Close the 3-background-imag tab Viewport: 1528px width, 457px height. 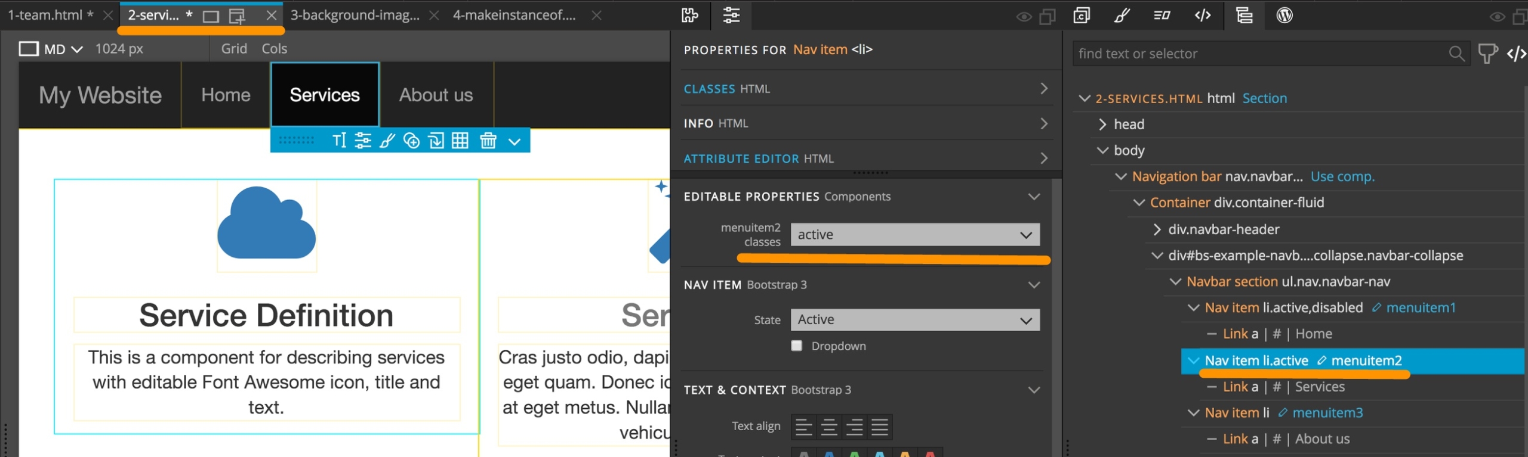(x=434, y=15)
